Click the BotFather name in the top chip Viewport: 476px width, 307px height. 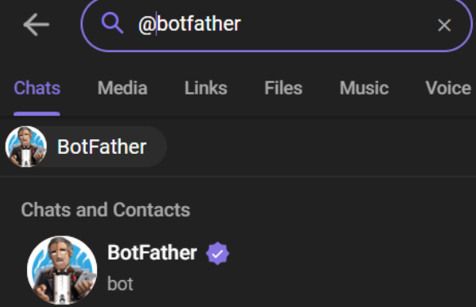pos(102,147)
